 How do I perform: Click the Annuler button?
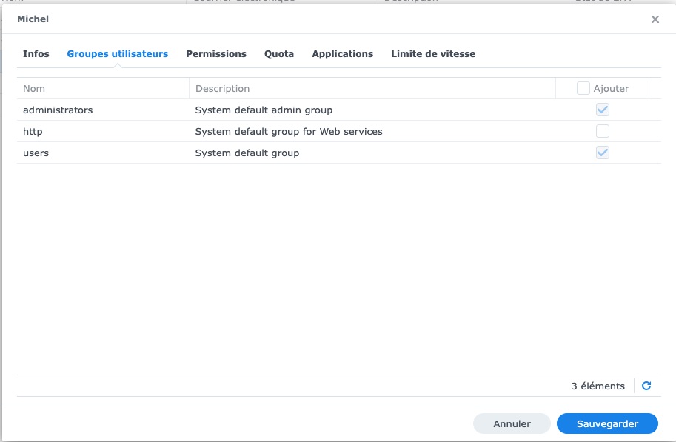(512, 423)
